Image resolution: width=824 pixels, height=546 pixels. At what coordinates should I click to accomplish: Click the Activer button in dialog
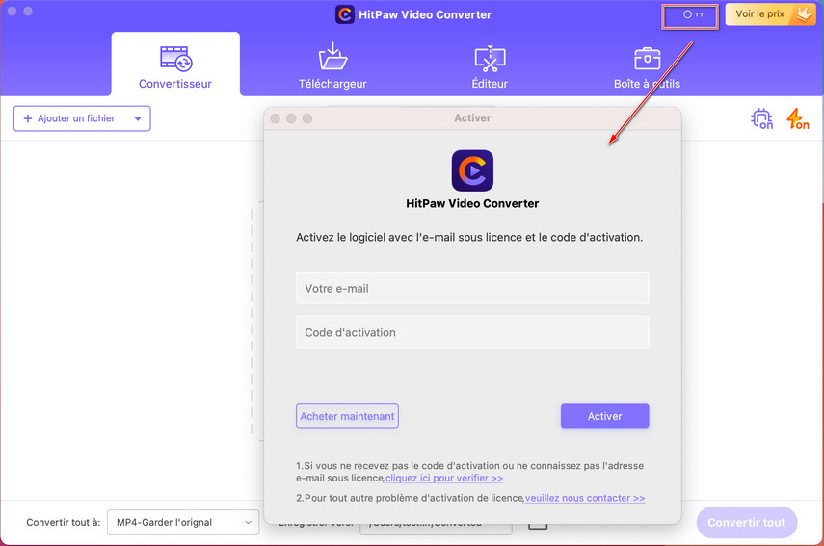pos(605,416)
